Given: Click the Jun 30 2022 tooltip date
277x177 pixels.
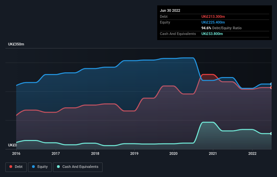Looking at the screenshot, I should (x=170, y=10).
